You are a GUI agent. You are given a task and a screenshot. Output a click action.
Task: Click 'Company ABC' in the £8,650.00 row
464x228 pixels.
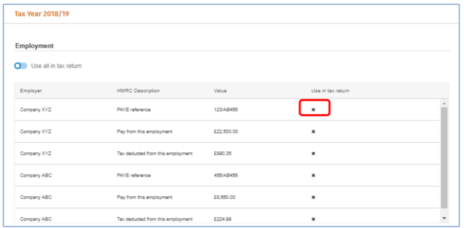36,197
